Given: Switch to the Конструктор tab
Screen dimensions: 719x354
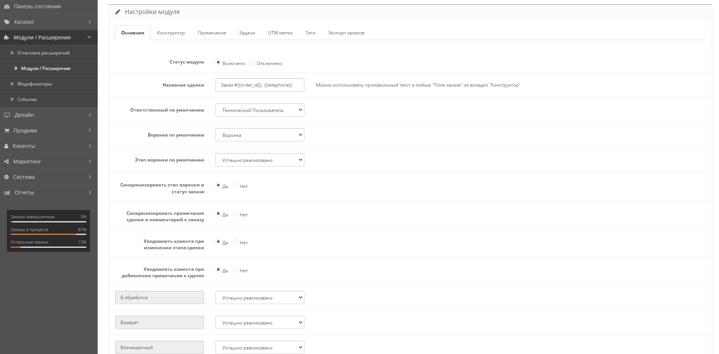Looking at the screenshot, I should click(170, 33).
